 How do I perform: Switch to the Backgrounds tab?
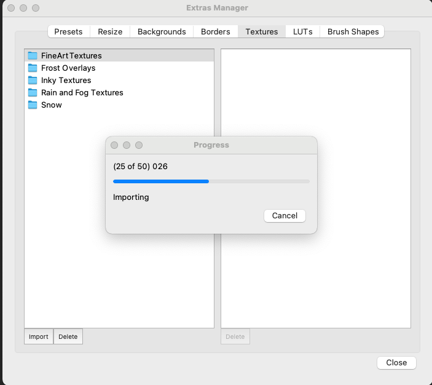(162, 31)
